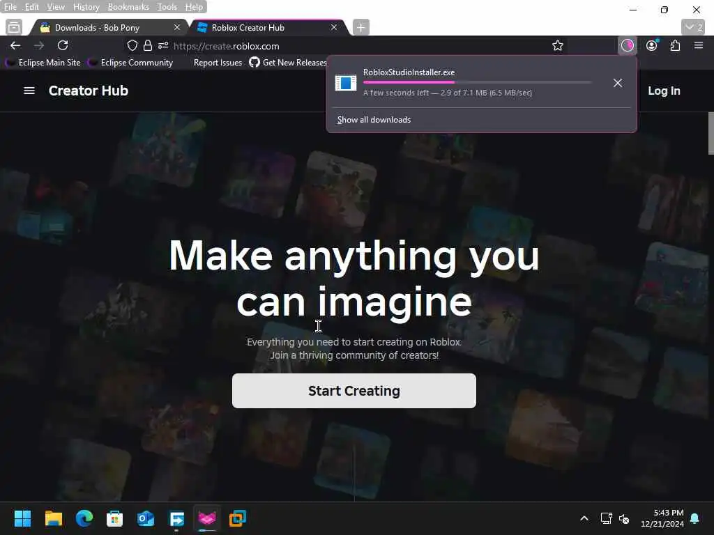Open the Windows Start menu
This screenshot has width=714, height=535.
pos(22,518)
